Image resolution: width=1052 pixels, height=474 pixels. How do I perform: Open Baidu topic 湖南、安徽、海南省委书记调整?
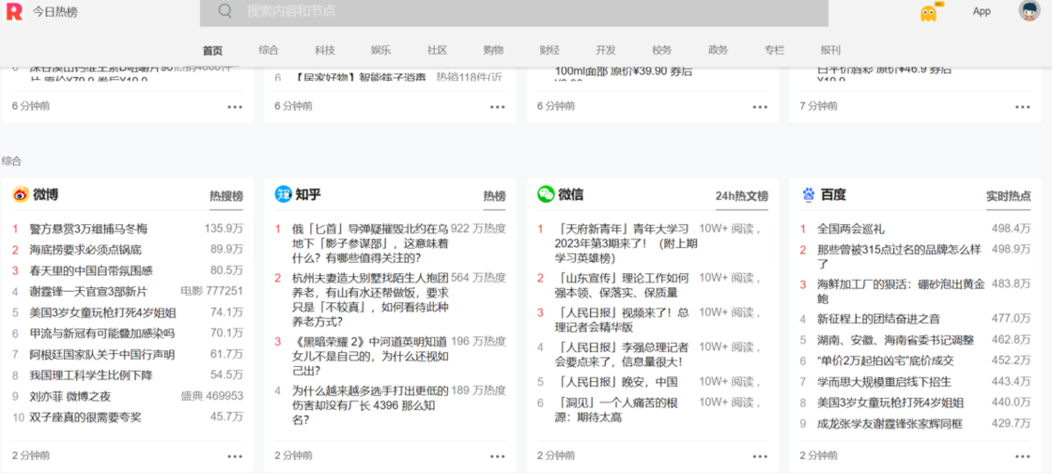[895, 340]
